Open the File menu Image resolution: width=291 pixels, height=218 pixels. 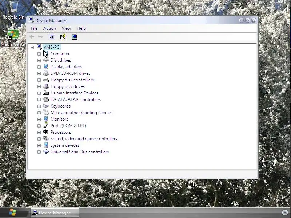tap(34, 28)
